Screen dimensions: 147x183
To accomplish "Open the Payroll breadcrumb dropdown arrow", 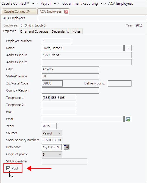I will tap(55, 4).
